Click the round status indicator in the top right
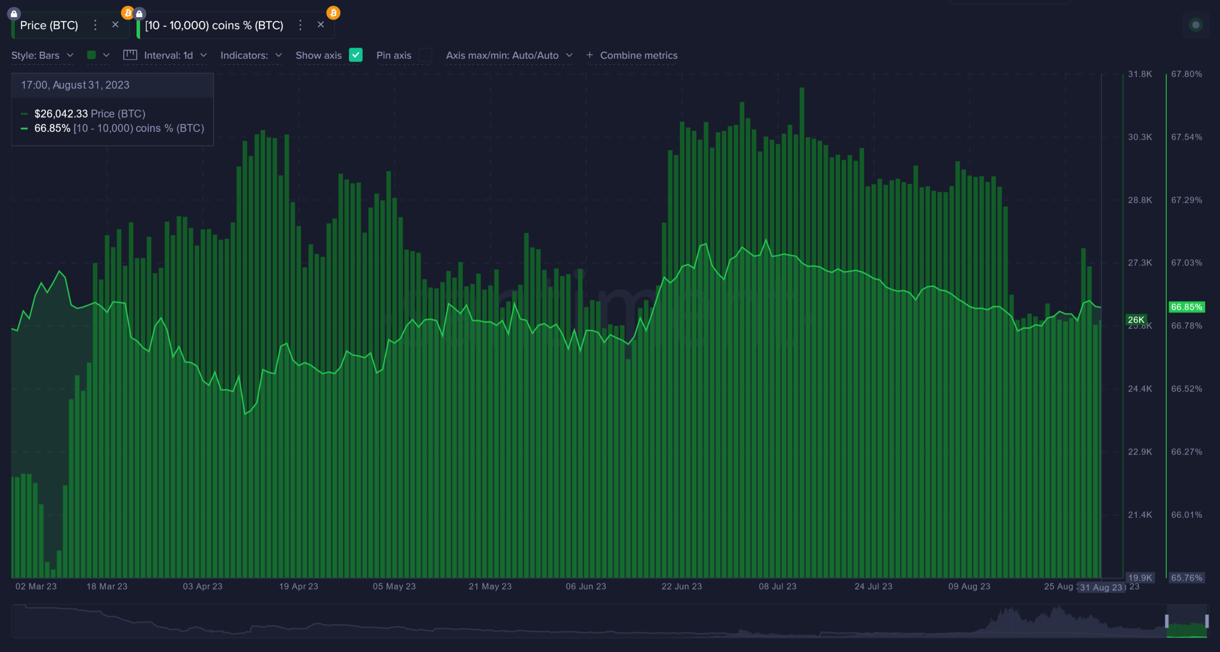Viewport: 1220px width, 652px height. (x=1195, y=25)
